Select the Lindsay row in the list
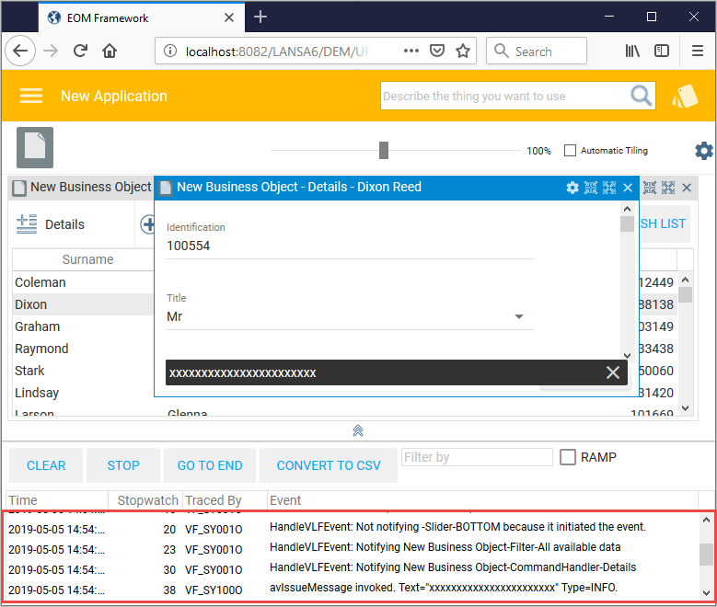 (x=83, y=393)
